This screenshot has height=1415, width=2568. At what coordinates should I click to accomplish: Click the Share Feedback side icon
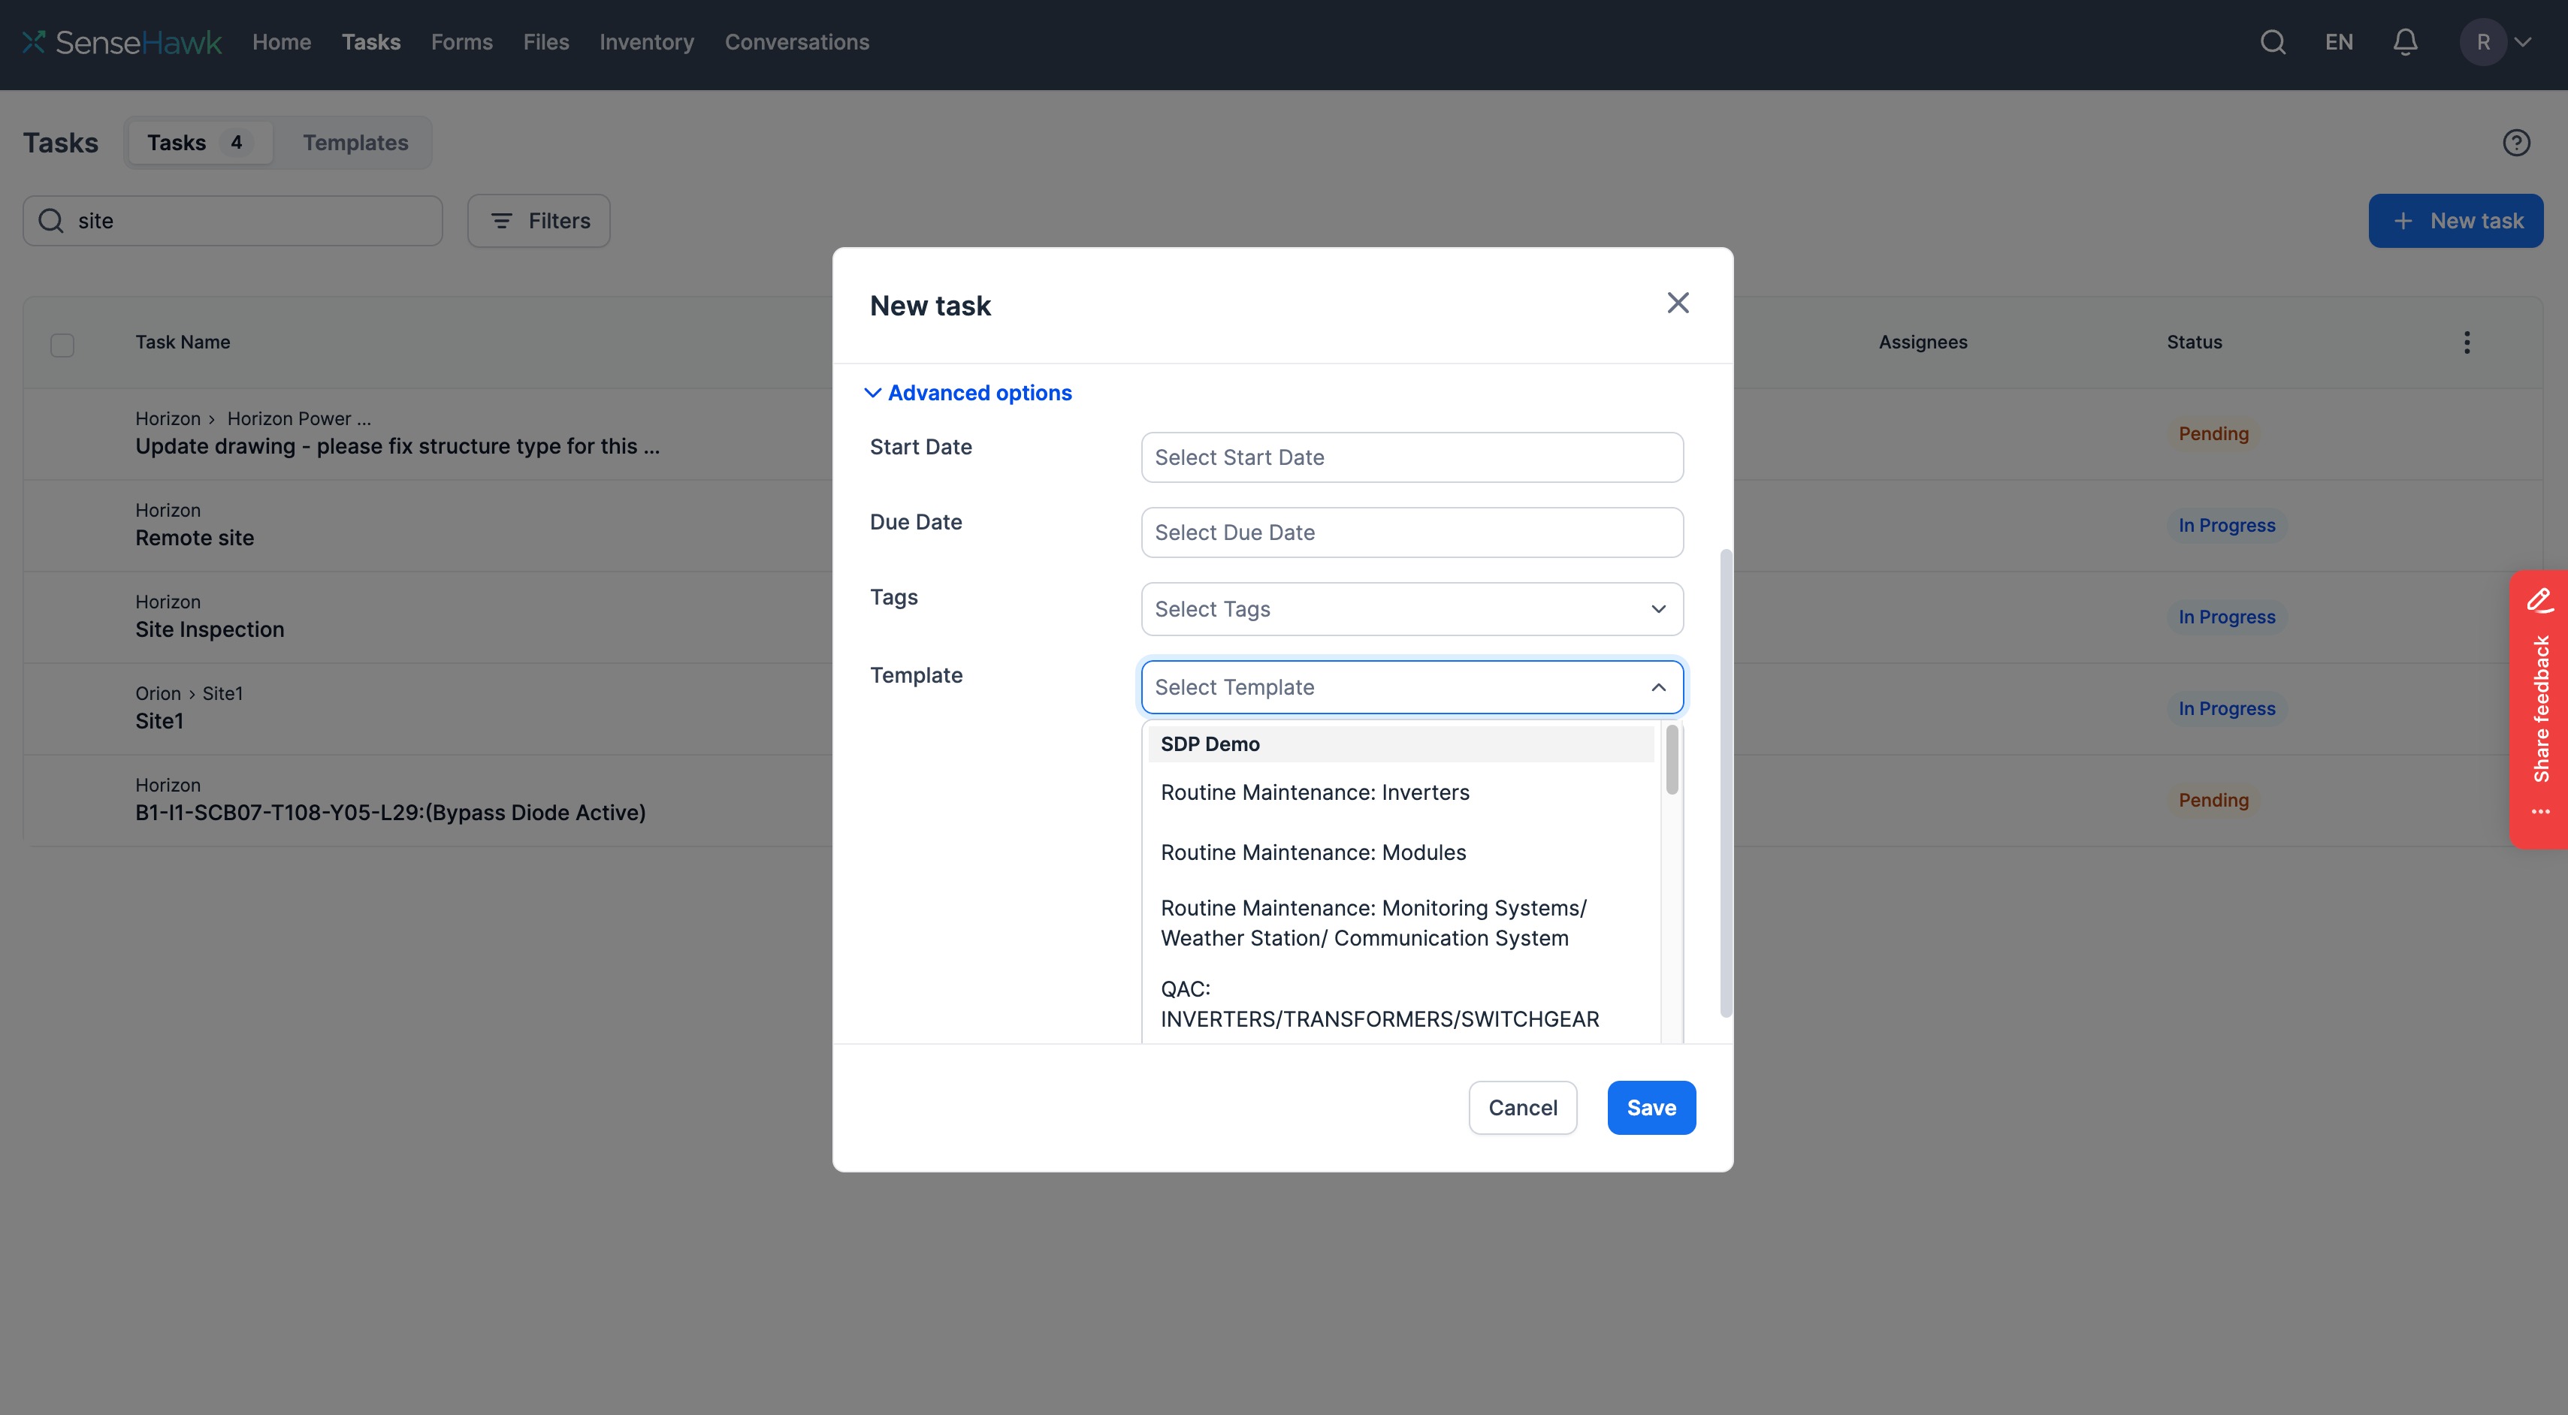(2536, 709)
